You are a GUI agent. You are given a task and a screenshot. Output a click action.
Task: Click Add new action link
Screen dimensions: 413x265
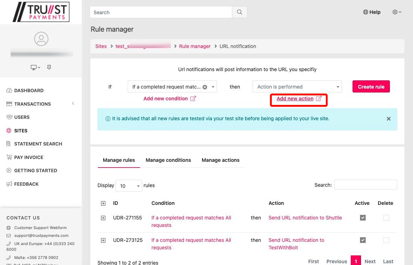point(295,99)
